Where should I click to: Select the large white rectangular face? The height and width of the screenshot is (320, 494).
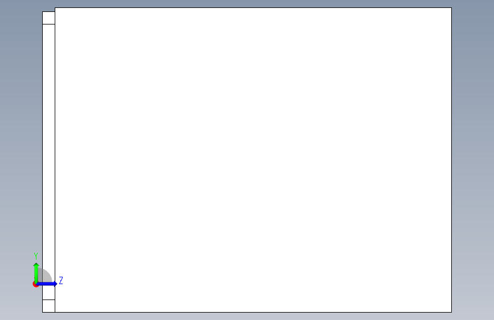[253, 160]
